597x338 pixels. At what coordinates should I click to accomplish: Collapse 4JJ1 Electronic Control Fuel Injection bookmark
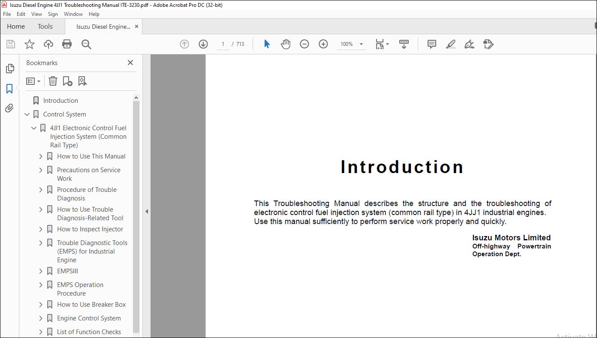pos(34,128)
